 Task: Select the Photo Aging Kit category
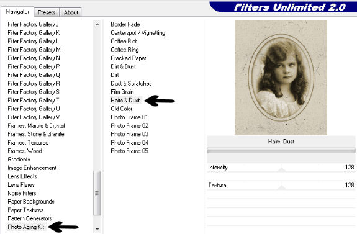[26, 227]
